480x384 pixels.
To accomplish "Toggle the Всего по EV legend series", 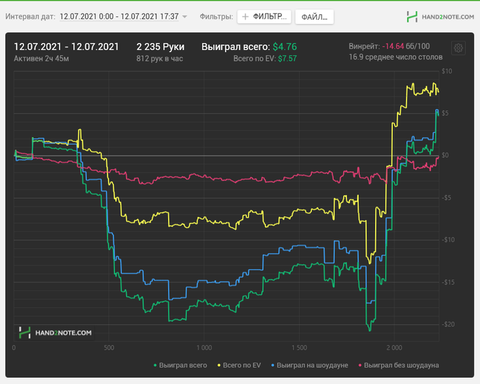I will pos(239,365).
